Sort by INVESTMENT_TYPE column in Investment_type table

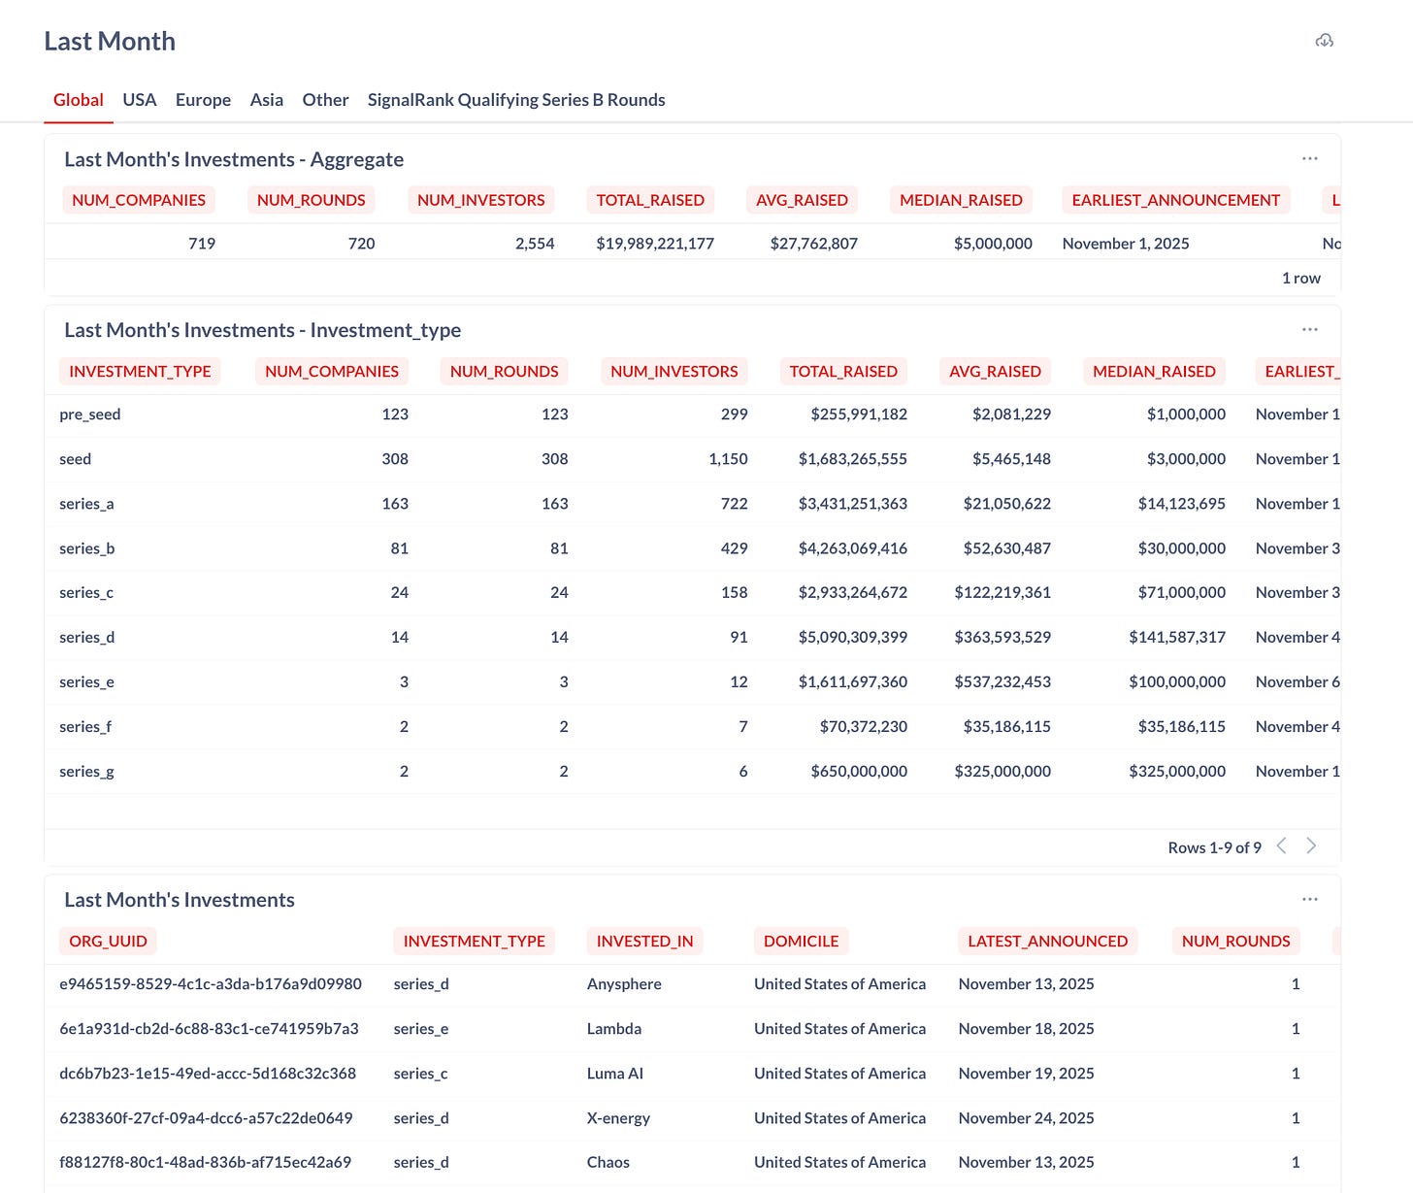click(140, 371)
